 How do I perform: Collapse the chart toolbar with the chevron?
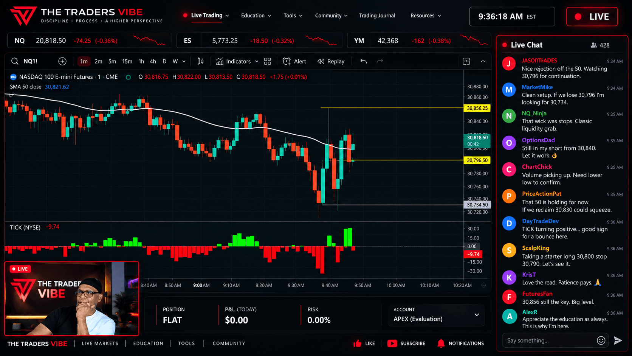click(483, 61)
